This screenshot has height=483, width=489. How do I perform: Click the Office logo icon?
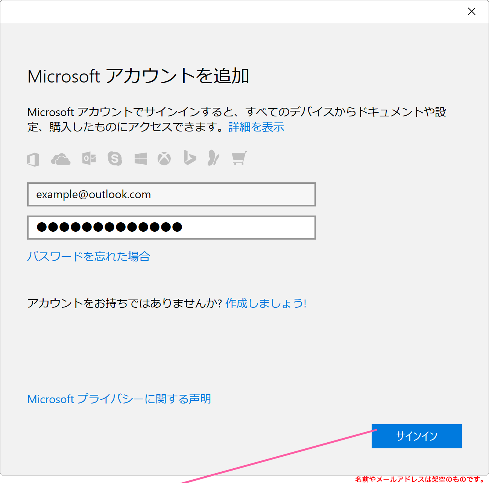click(33, 159)
